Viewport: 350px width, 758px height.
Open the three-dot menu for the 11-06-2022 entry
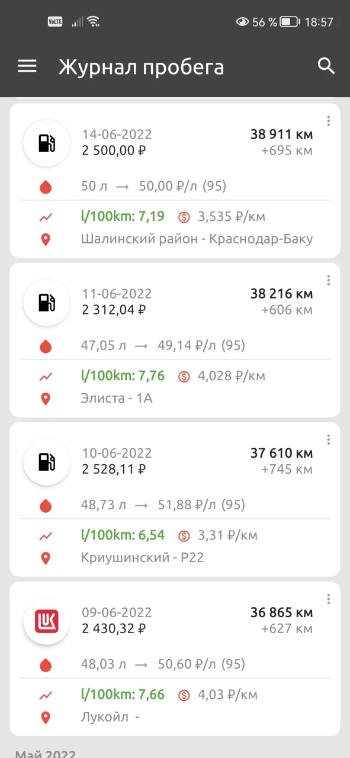coord(328,280)
